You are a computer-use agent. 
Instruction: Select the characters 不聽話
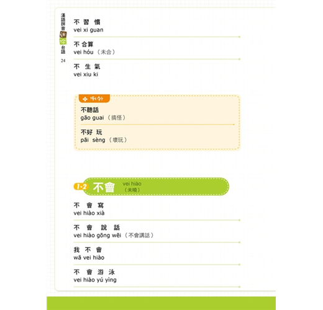click(89, 110)
